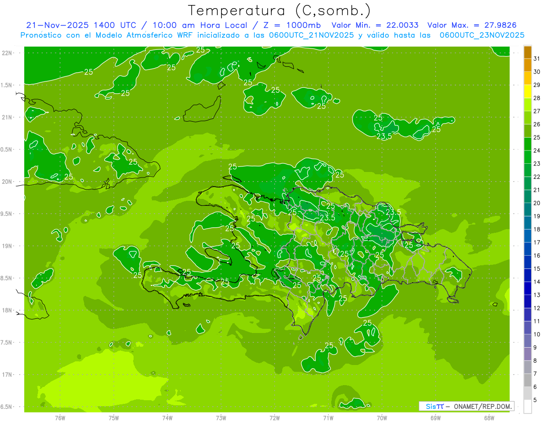The height and width of the screenshot is (424, 549).
Task: Click the gray legend swatch between 6 and 7
Action: tap(527, 380)
